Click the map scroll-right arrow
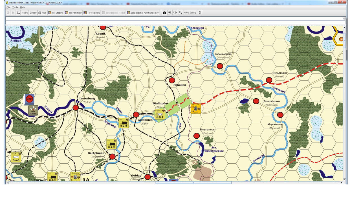 341,183
